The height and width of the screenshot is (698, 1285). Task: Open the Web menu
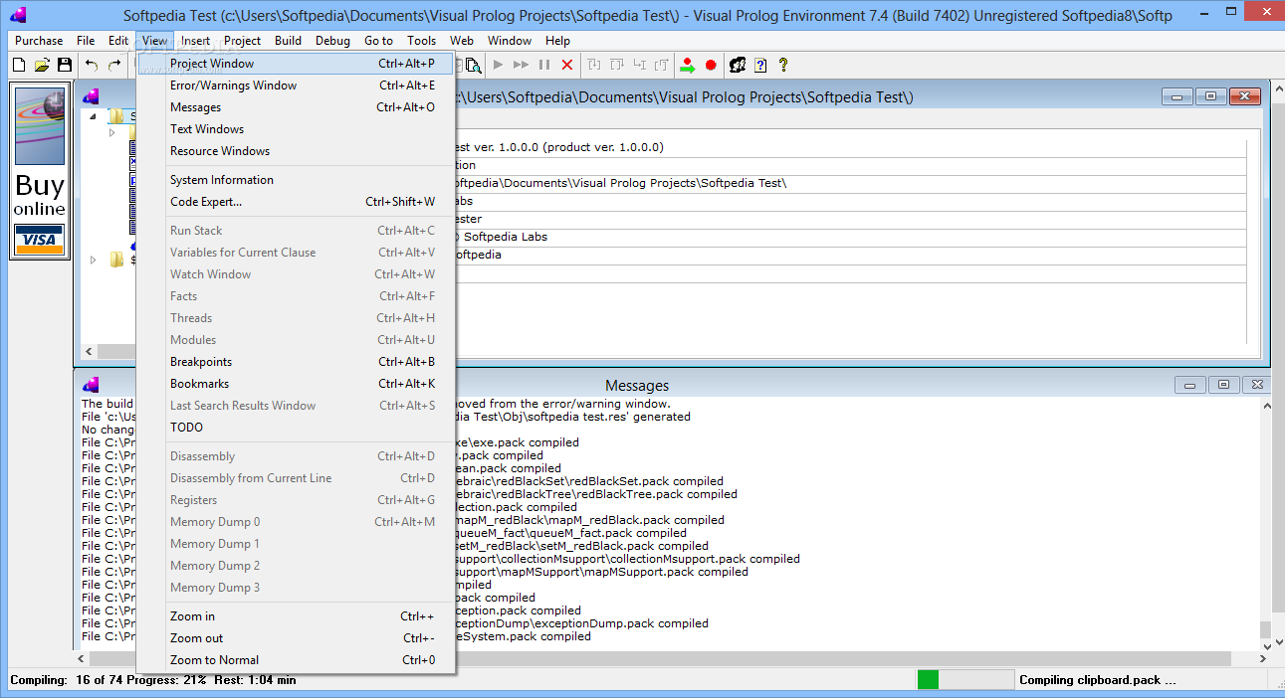point(461,41)
